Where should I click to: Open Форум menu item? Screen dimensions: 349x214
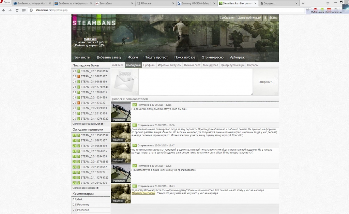[133, 57]
